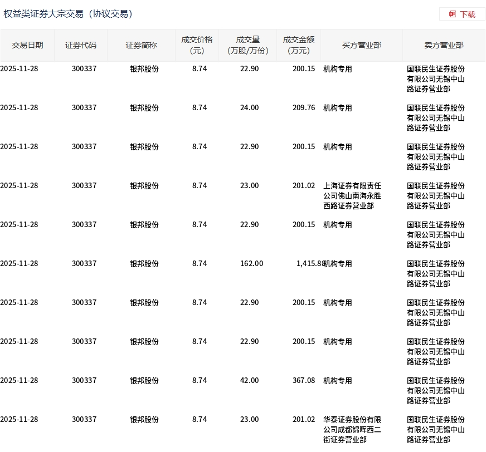Click 机构专用 in the 24.00 volume row

pos(338,108)
